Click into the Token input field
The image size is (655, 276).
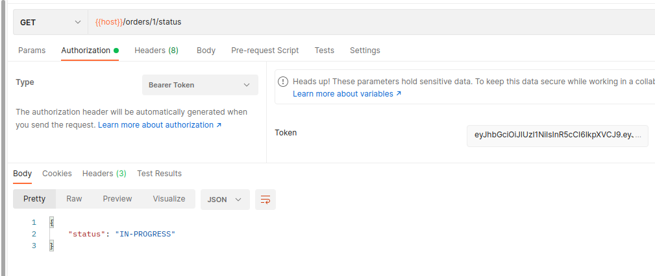[x=557, y=135]
